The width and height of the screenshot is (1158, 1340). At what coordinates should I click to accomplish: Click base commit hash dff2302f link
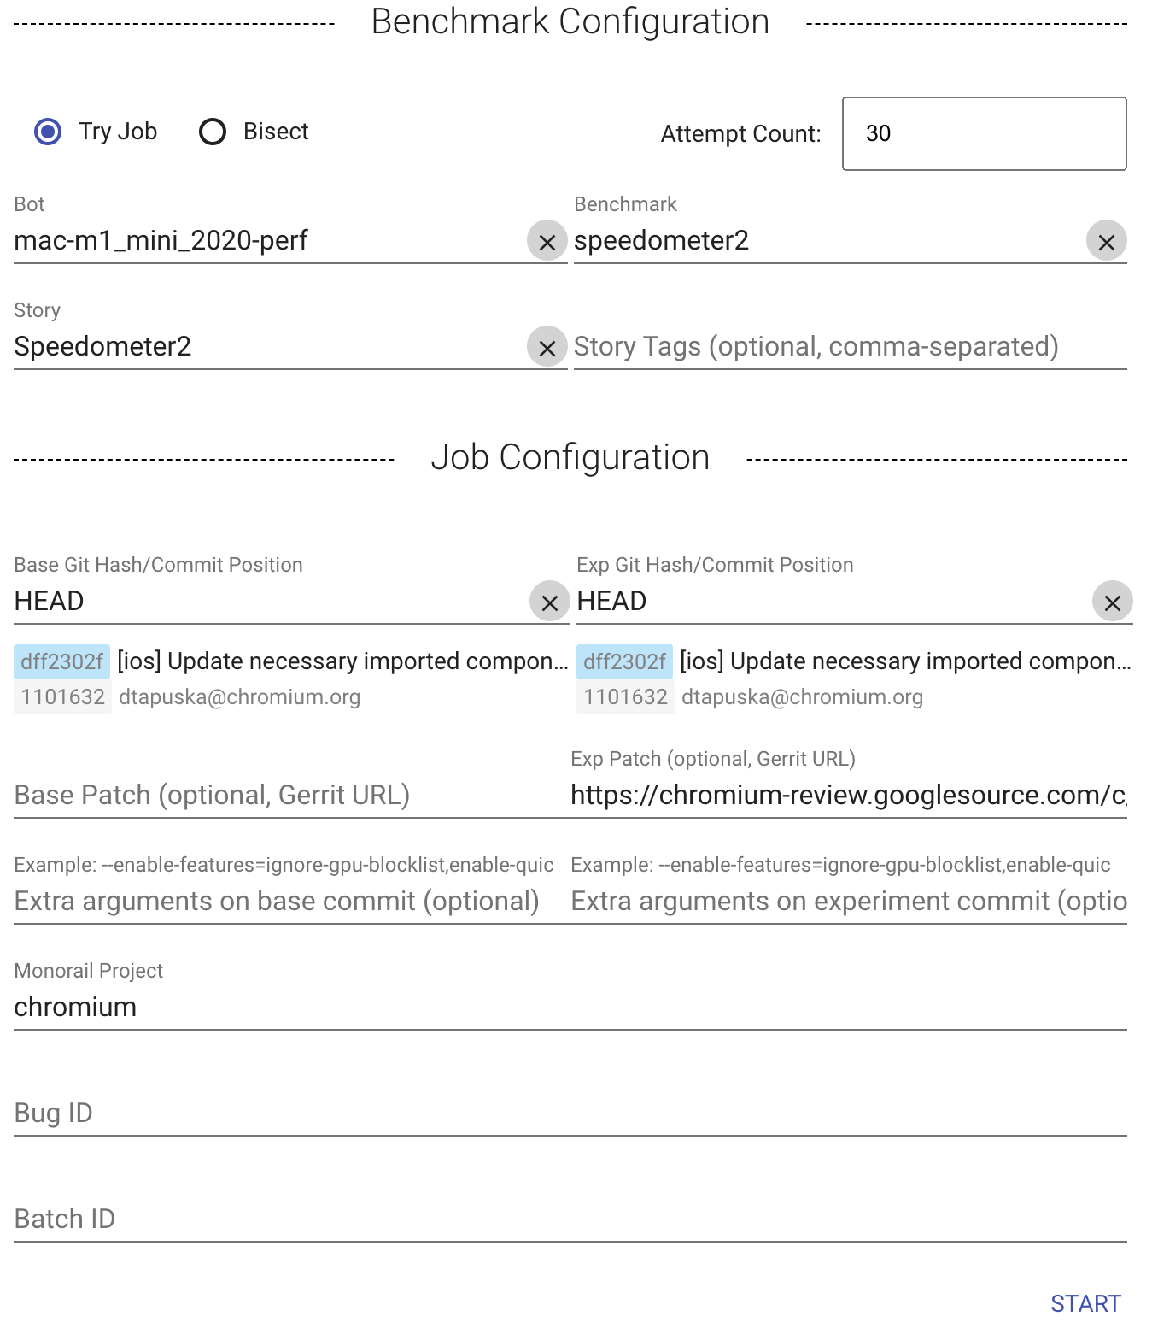click(x=61, y=661)
